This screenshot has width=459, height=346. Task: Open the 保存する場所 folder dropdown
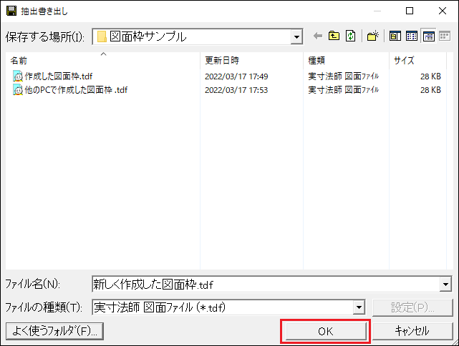coord(296,37)
